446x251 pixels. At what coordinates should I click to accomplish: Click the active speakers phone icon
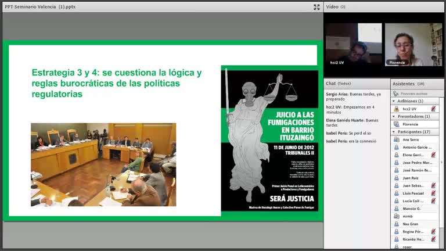coord(395,94)
